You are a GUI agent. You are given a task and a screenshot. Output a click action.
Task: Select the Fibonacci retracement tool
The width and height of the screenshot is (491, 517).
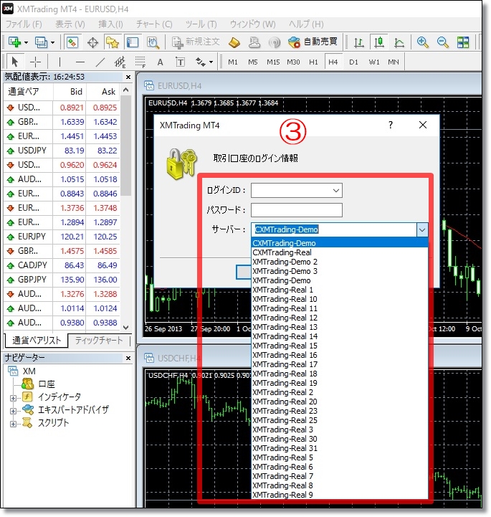[140, 62]
